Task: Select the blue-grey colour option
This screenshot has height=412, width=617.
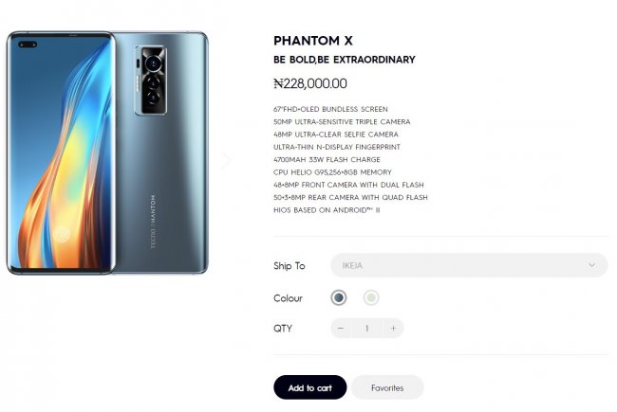Action: [339, 297]
